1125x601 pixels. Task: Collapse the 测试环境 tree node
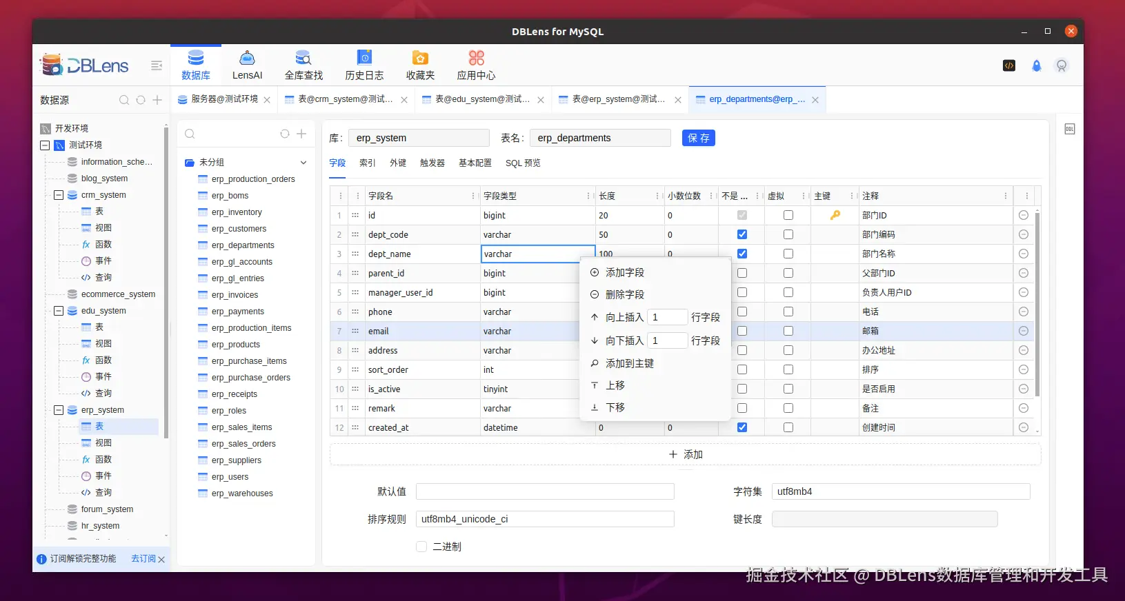tap(45, 145)
